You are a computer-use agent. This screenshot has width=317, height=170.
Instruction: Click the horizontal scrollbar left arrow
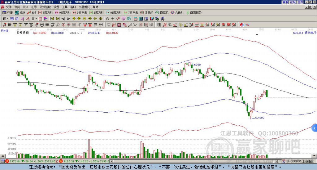pos(111,161)
